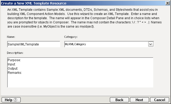Click the Description: label
The image size is (171, 104).
(15, 53)
